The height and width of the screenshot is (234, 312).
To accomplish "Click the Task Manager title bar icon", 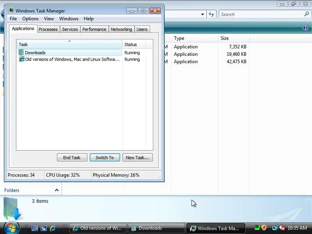I will pyautogui.click(x=11, y=11).
